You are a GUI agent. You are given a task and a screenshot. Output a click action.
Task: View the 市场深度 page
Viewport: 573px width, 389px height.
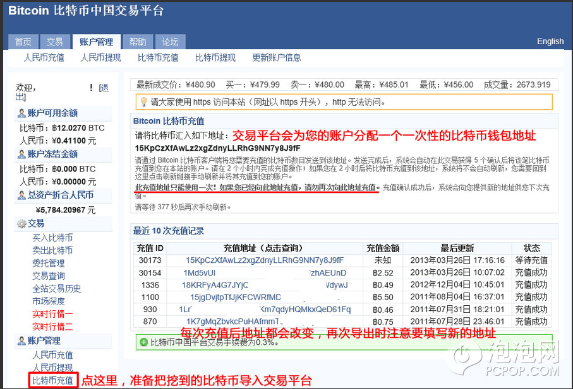tap(48, 301)
